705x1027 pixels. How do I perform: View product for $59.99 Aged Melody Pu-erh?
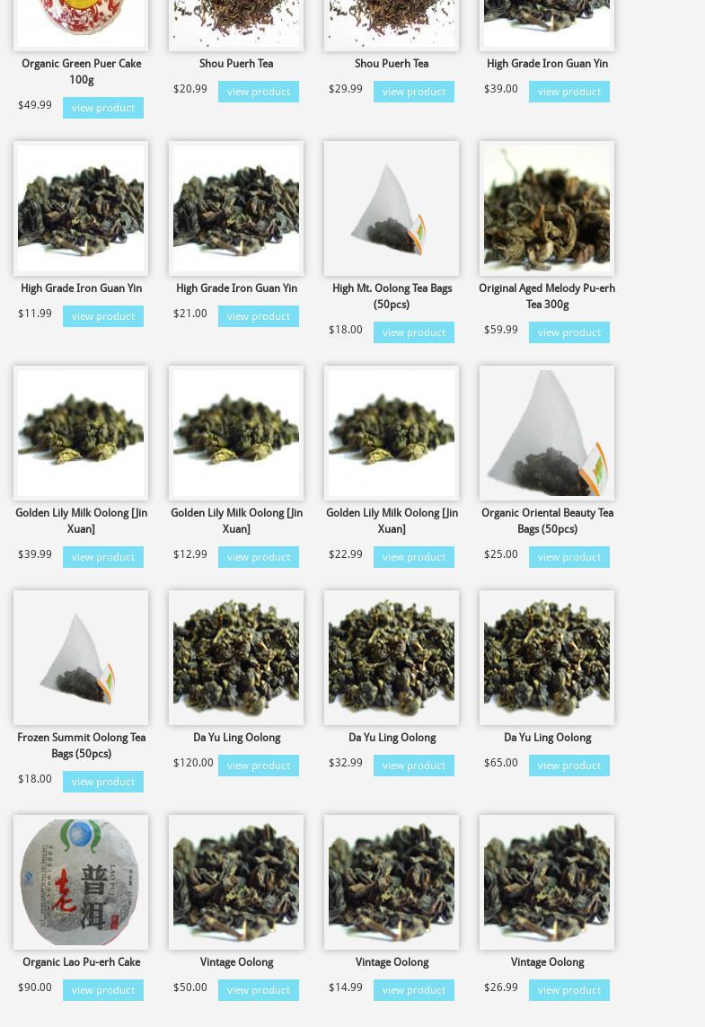pyautogui.click(x=569, y=332)
